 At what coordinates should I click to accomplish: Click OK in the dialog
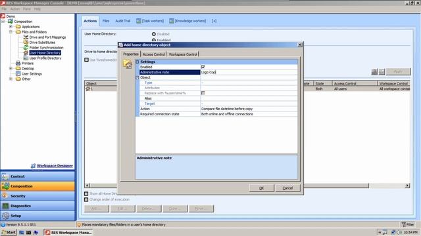coord(262,188)
